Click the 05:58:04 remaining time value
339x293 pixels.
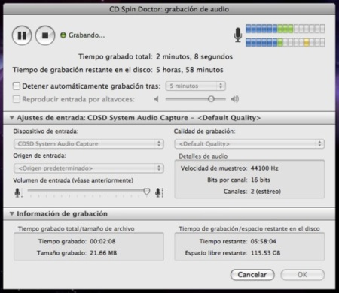pos(264,241)
